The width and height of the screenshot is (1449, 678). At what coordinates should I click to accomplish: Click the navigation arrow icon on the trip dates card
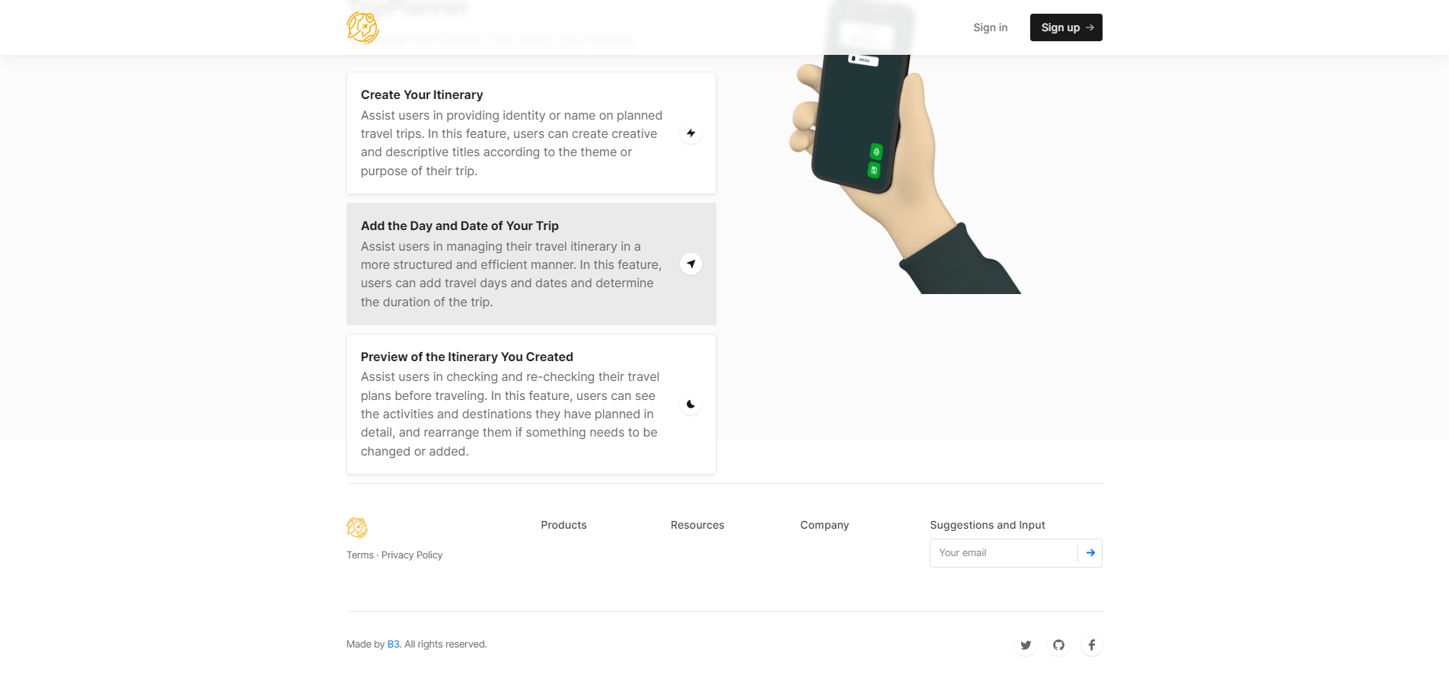[x=690, y=264]
